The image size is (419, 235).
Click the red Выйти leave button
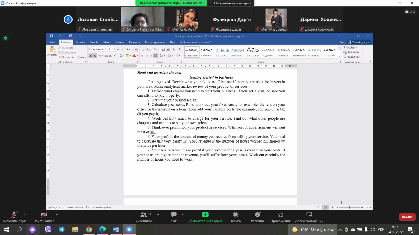tap(407, 217)
